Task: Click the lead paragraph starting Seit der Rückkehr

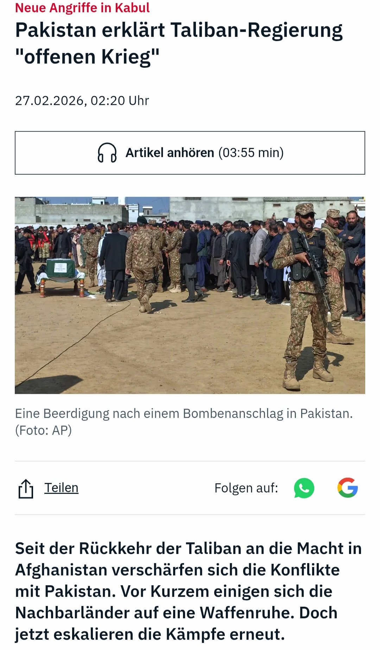Action: 188,591
